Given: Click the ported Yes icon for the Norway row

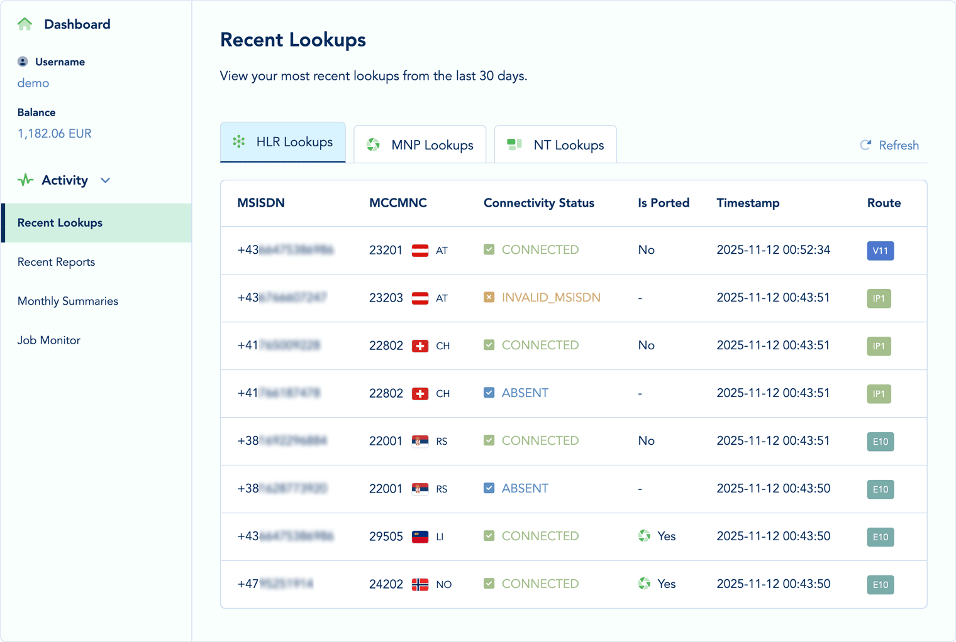Looking at the screenshot, I should [643, 584].
